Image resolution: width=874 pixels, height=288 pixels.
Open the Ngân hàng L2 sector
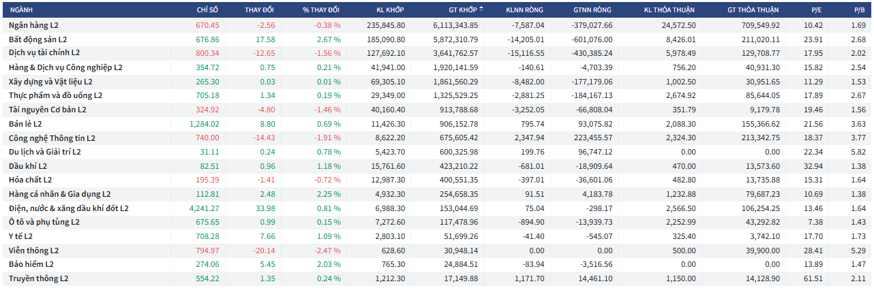34,25
